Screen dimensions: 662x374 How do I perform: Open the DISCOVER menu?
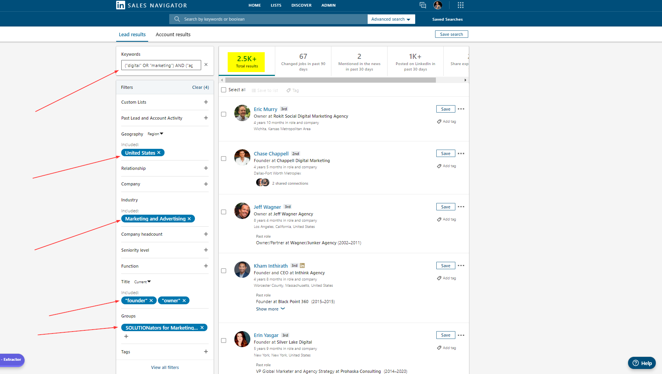coord(301,5)
